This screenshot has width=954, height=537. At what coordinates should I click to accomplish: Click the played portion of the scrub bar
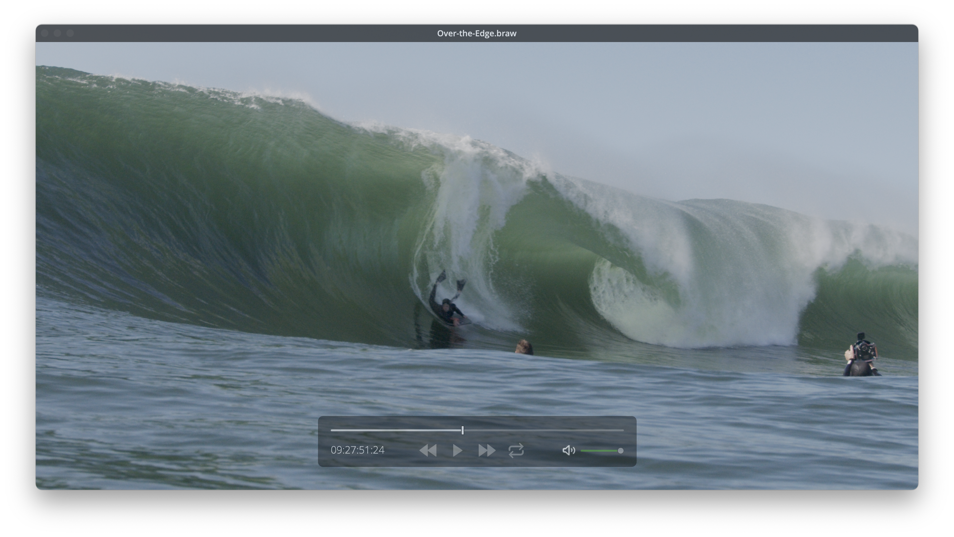[396, 430]
